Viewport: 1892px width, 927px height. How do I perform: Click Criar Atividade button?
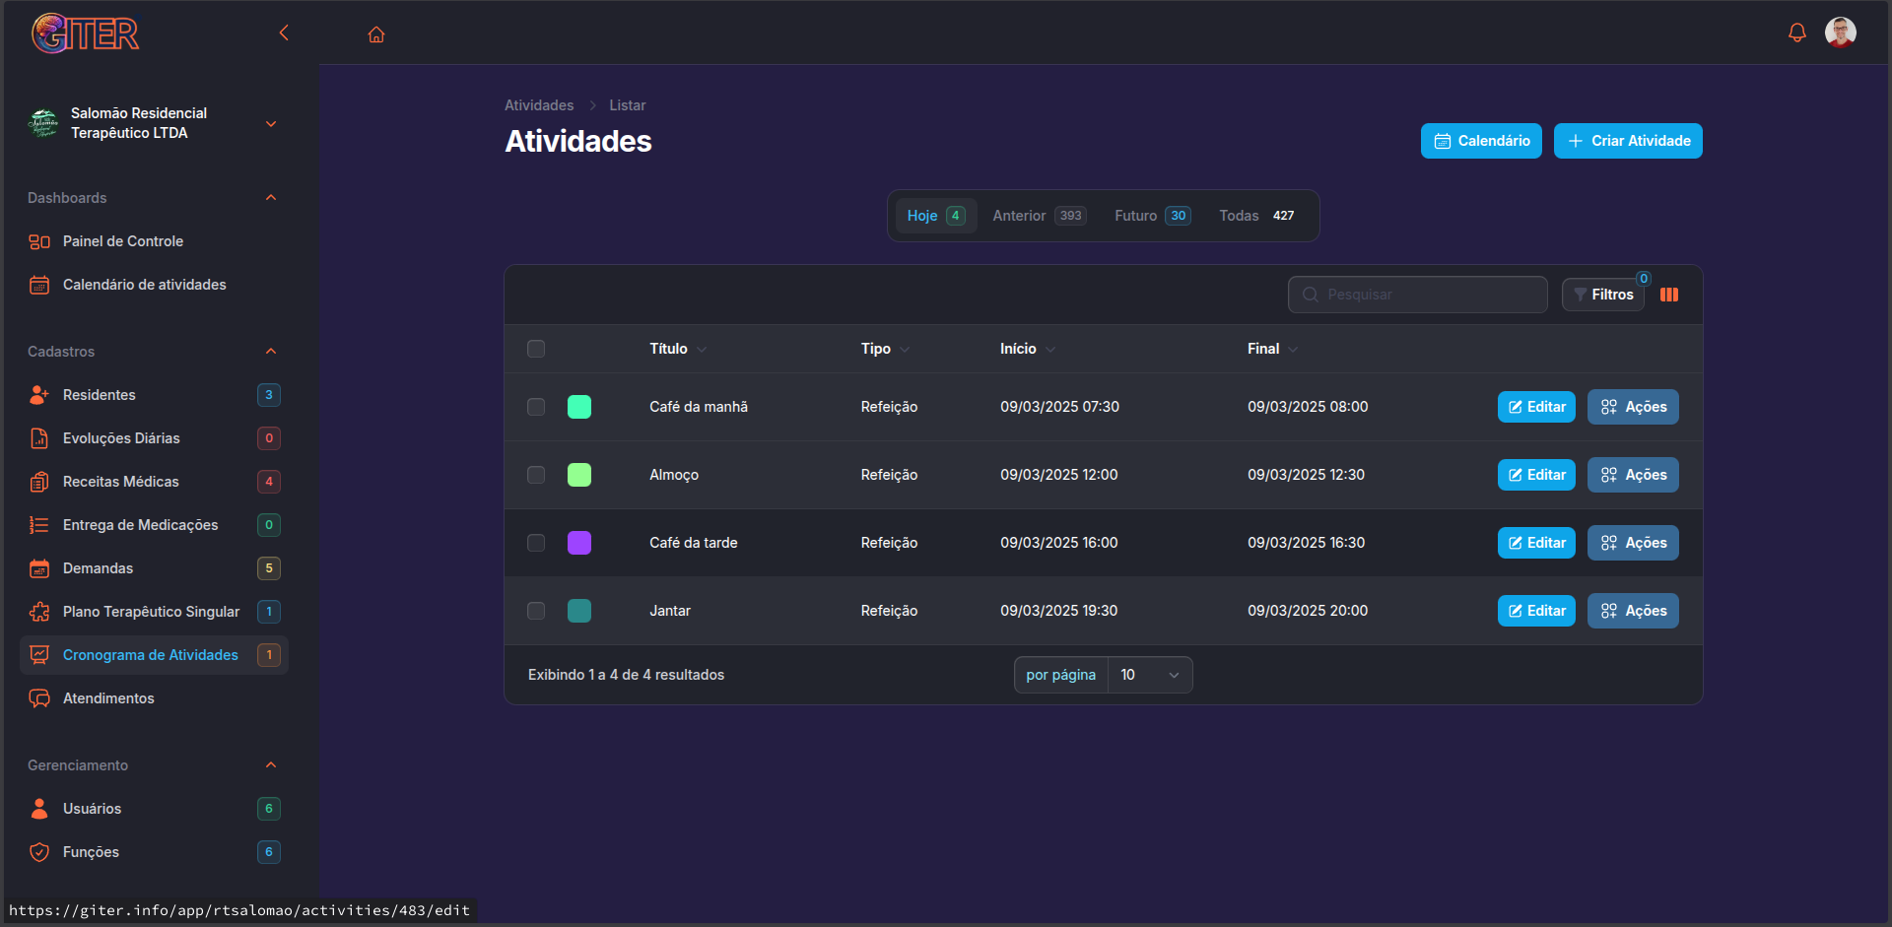tap(1628, 141)
